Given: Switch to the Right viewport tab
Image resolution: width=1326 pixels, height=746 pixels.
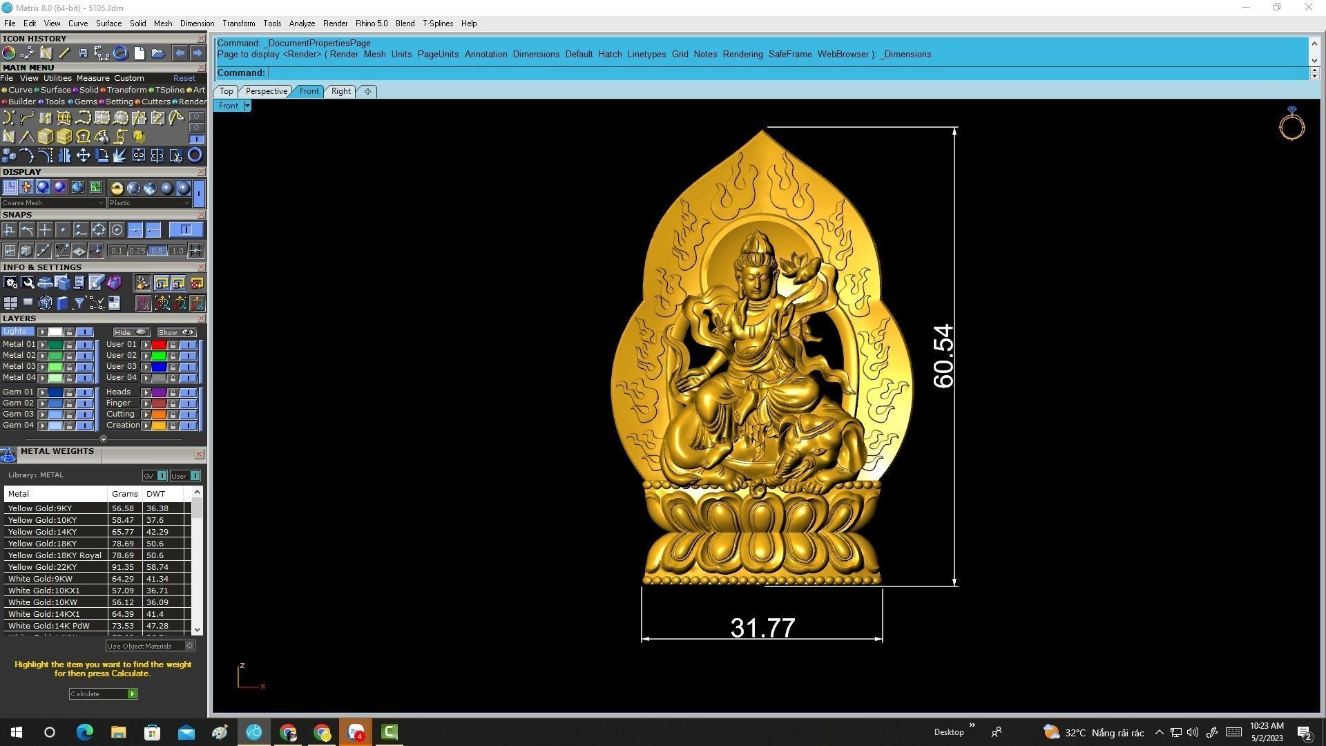Looking at the screenshot, I should tap(340, 91).
